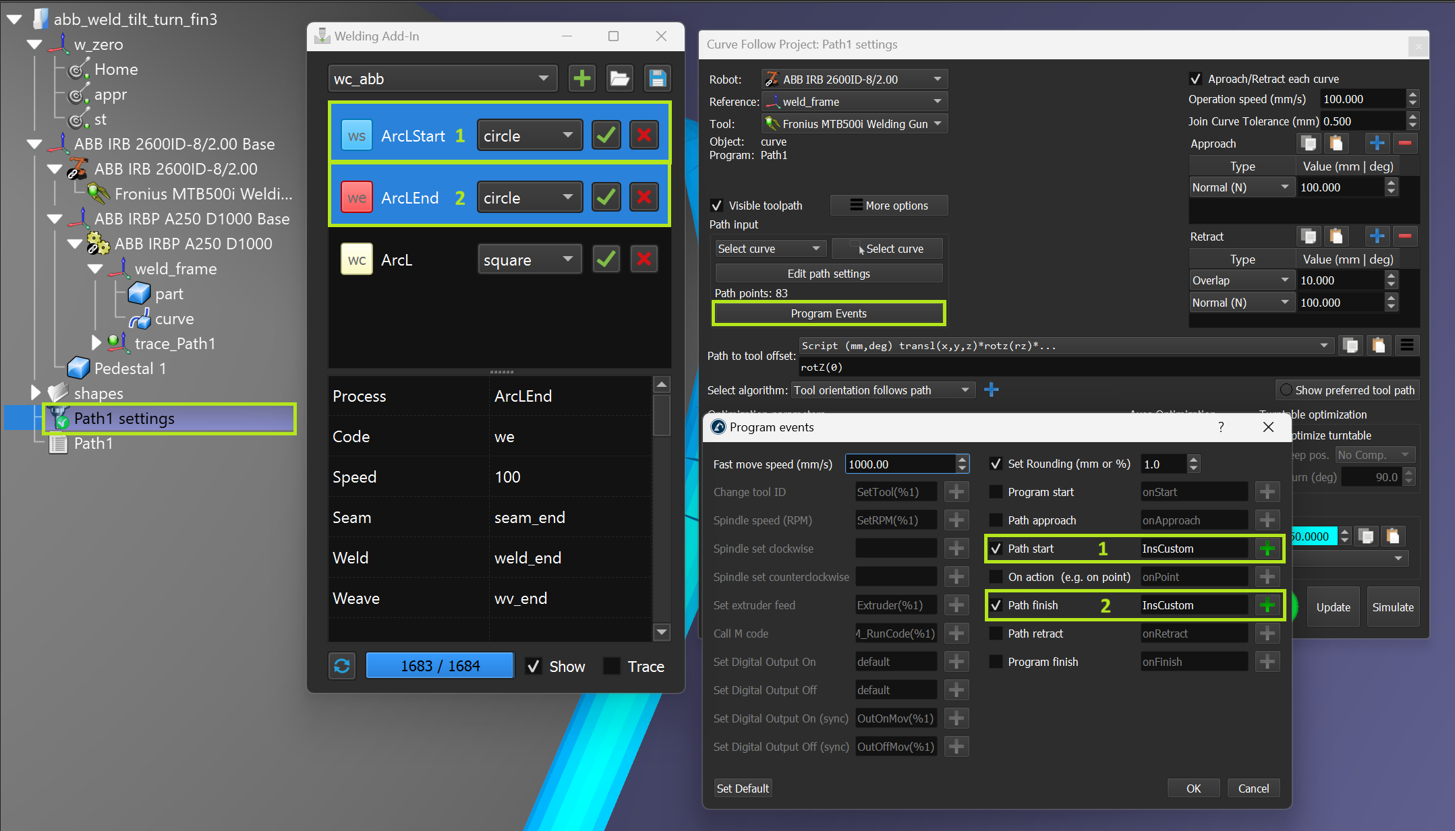This screenshot has height=831, width=1455.
Task: Open the ArcL square shape dropdown
Action: point(529,259)
